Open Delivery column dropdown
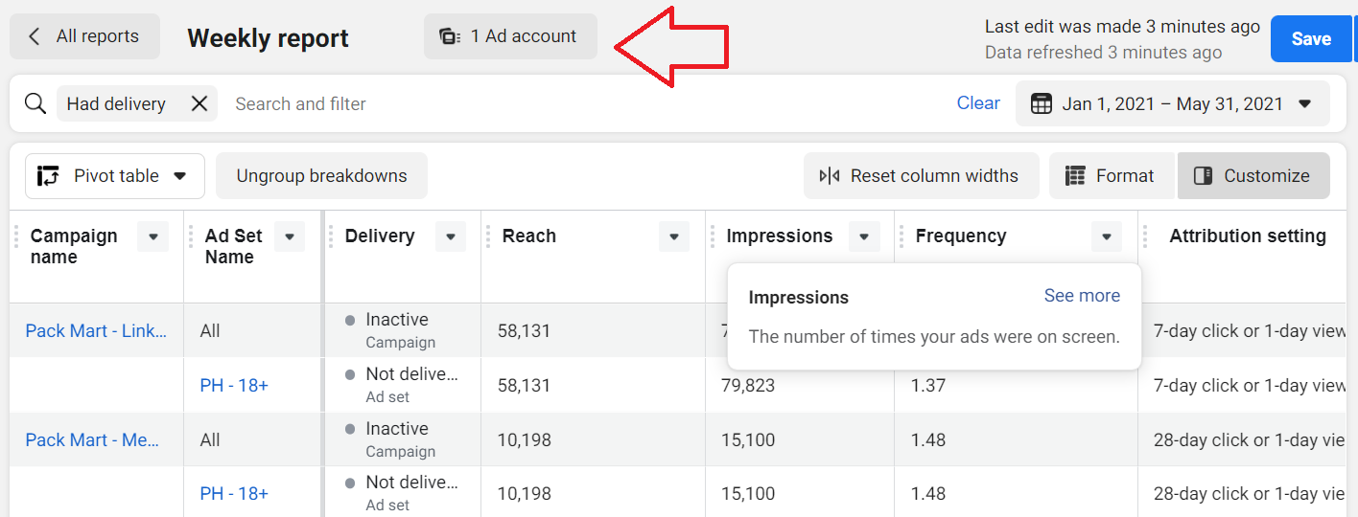Screen dimensions: 1358x517 click(x=451, y=236)
